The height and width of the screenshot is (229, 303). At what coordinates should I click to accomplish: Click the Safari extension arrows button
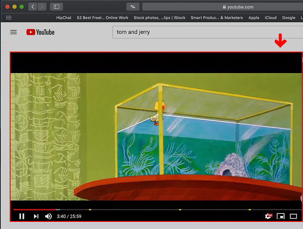click(133, 7)
